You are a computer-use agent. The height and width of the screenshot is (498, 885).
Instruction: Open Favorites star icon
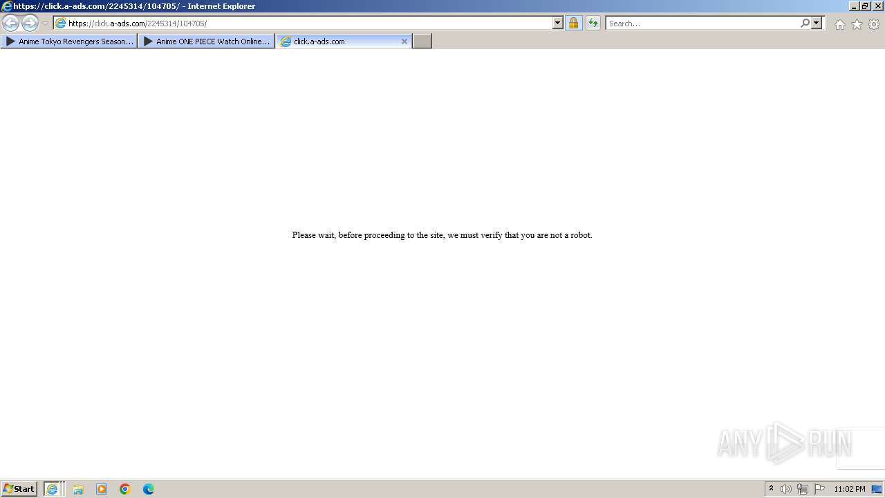pos(857,24)
